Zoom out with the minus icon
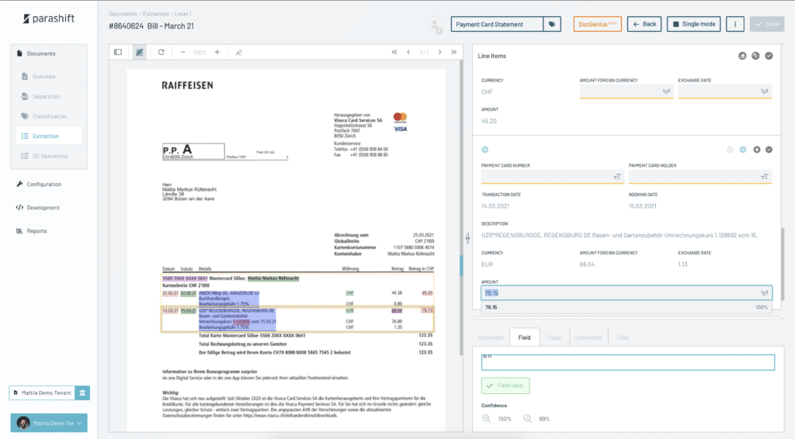The image size is (795, 439). (182, 52)
